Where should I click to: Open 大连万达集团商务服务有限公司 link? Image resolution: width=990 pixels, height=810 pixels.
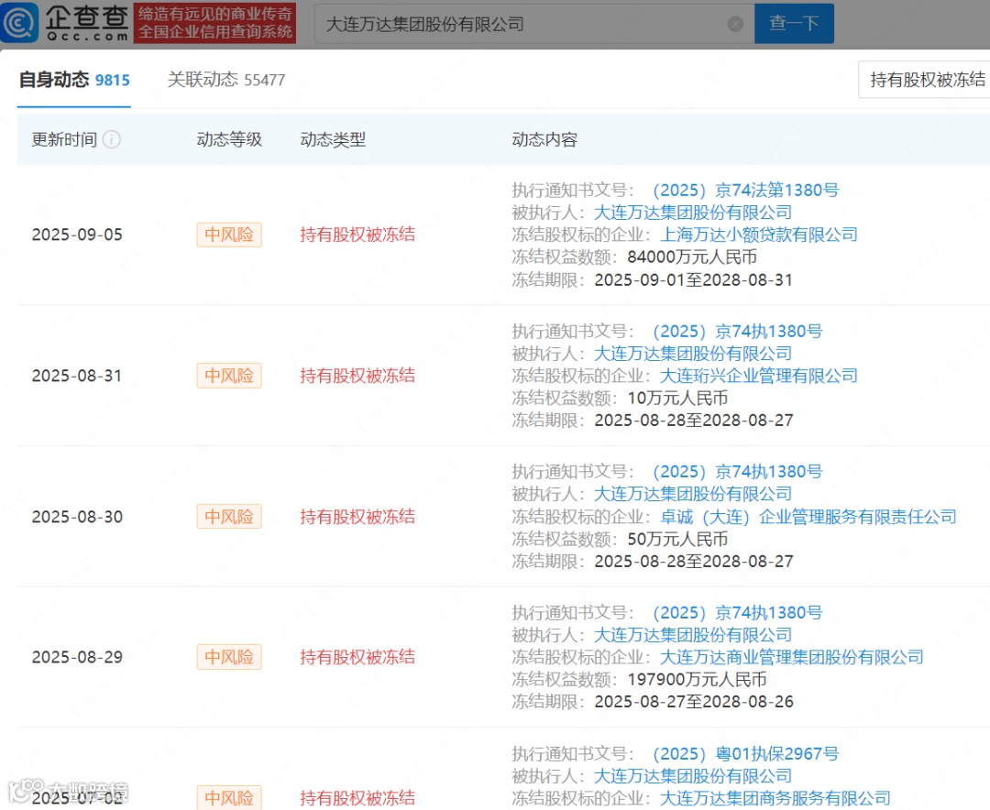click(775, 799)
